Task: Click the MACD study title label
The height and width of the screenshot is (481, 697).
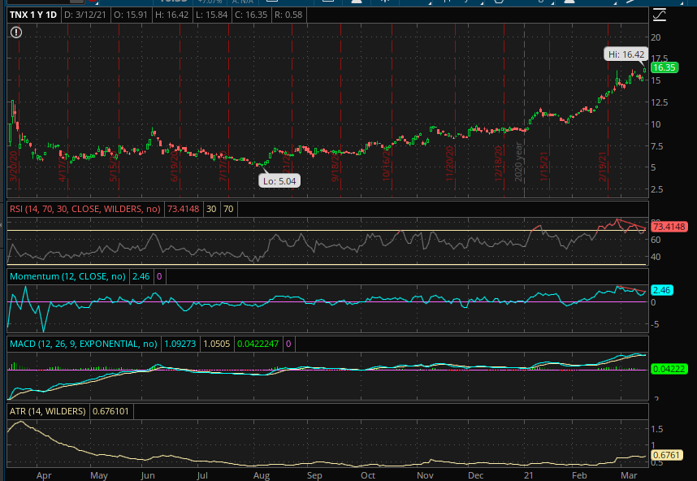Action: 82,344
